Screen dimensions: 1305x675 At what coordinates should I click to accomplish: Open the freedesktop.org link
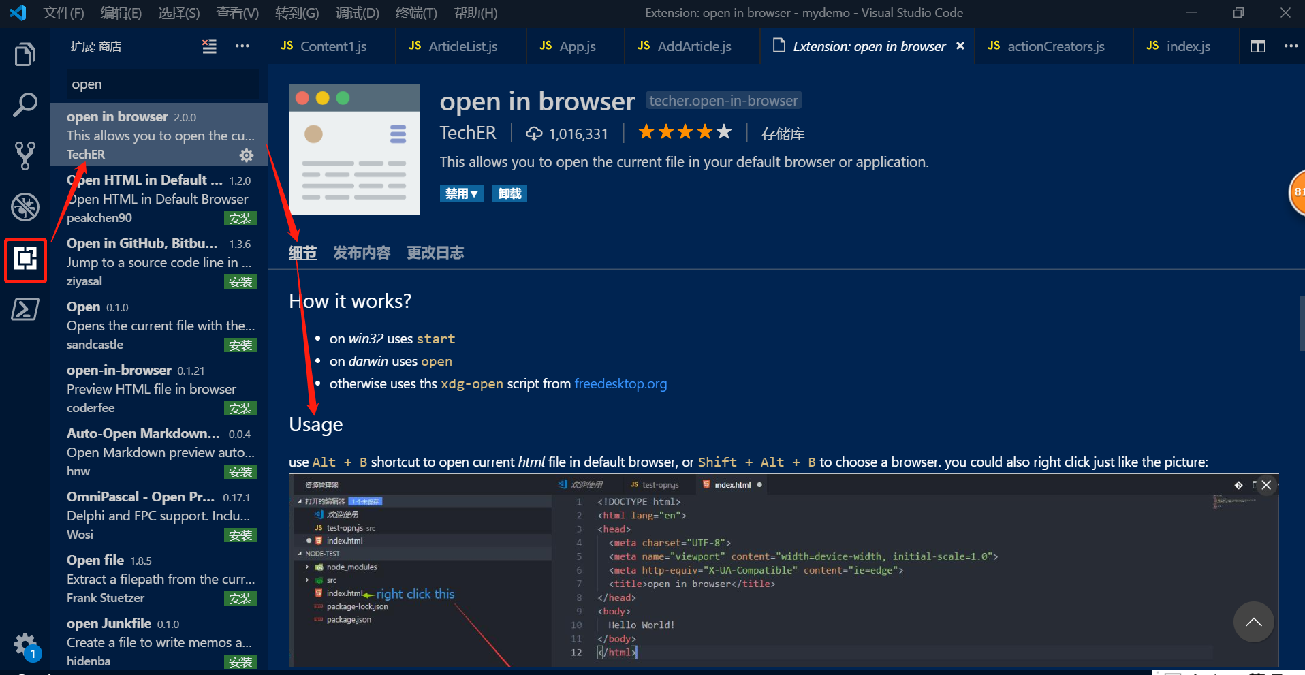tap(620, 383)
